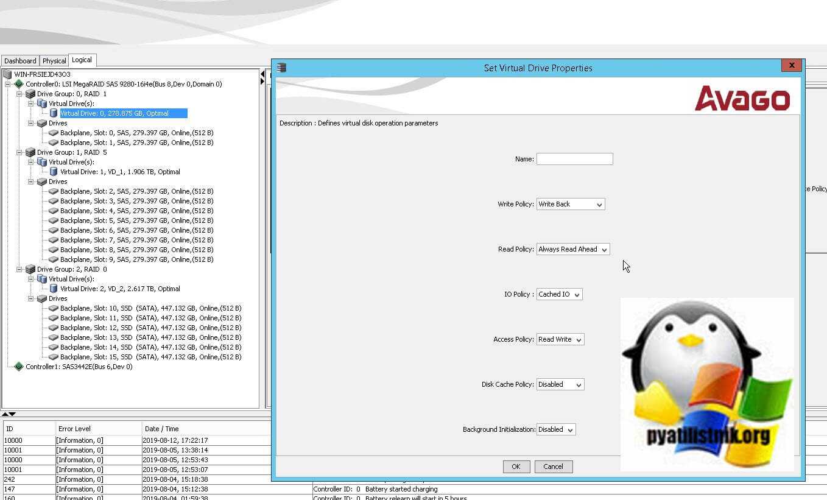
Task: Collapse Drives under Drive Group 2
Action: [x=31, y=298]
